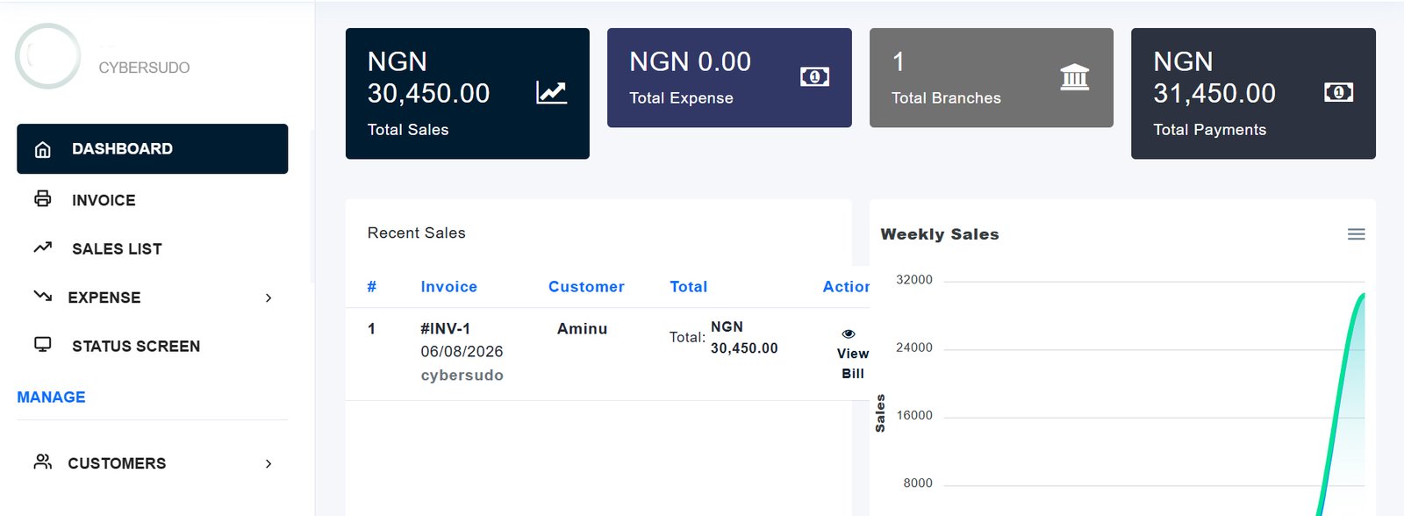Click the user profile avatar circle
Viewport: 1404px width, 516px height.
click(48, 56)
